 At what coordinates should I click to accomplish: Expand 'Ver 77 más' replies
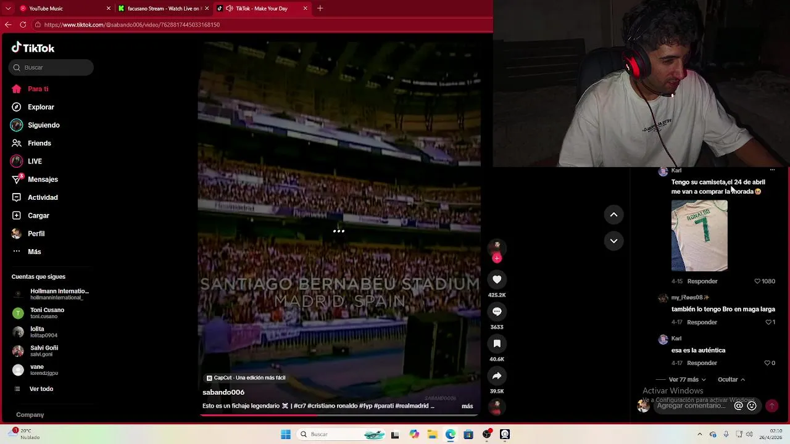click(687, 380)
